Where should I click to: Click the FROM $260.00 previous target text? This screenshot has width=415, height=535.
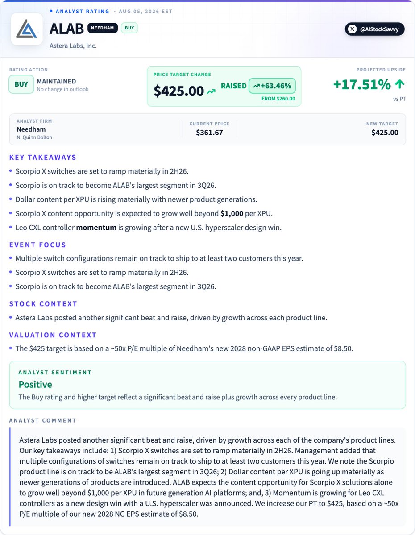(x=278, y=99)
